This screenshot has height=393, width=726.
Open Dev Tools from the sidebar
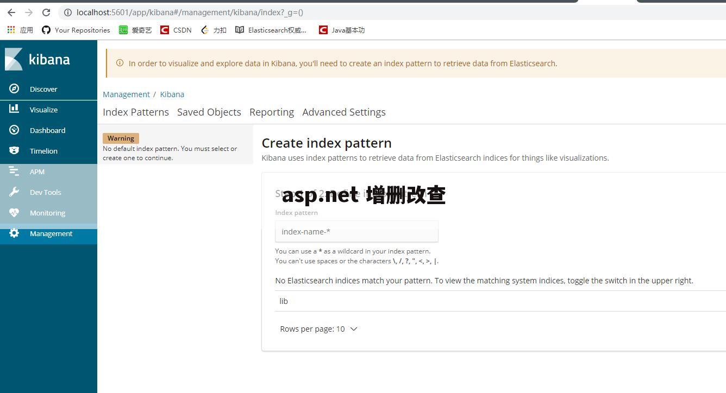tap(48, 192)
